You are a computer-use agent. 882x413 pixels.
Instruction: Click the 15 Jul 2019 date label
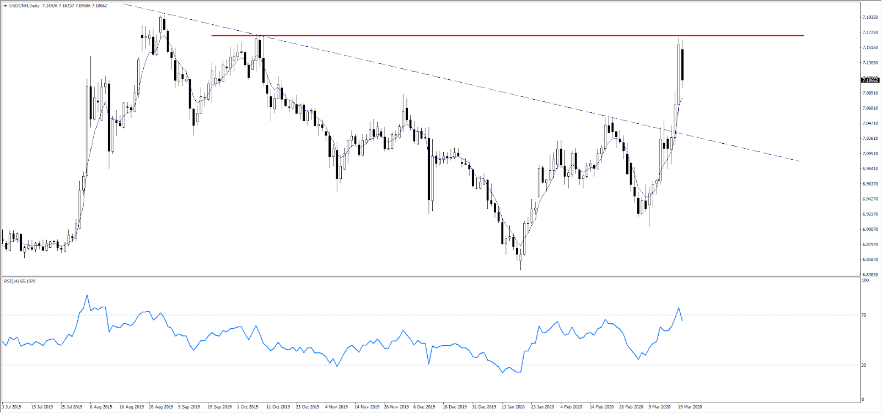point(42,407)
